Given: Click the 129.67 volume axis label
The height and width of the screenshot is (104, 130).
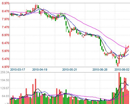Looking at the screenshot, I should click(5, 88).
